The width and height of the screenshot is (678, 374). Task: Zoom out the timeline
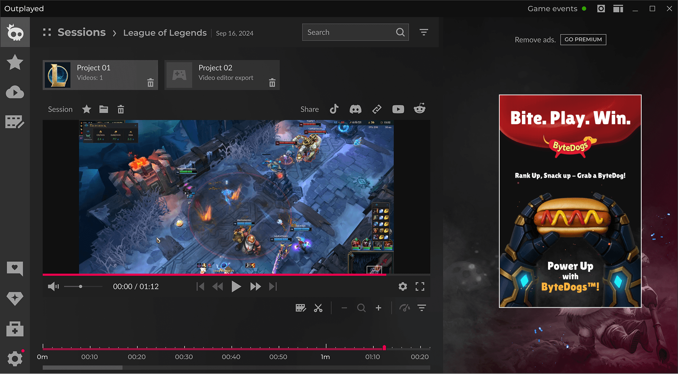point(344,308)
